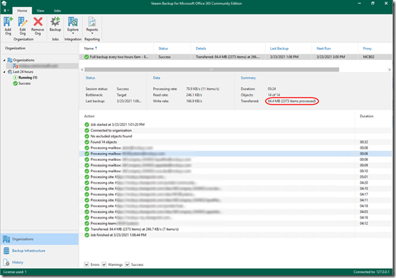This screenshot has width=396, height=278.
Task: Switch to the Home ribbon tab
Action: pos(22,11)
